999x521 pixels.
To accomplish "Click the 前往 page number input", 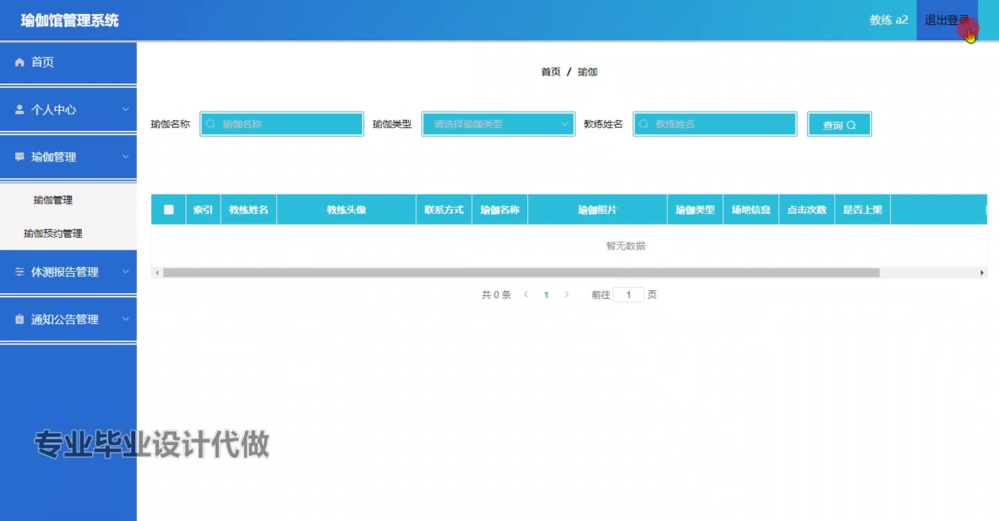I will pyautogui.click(x=629, y=294).
